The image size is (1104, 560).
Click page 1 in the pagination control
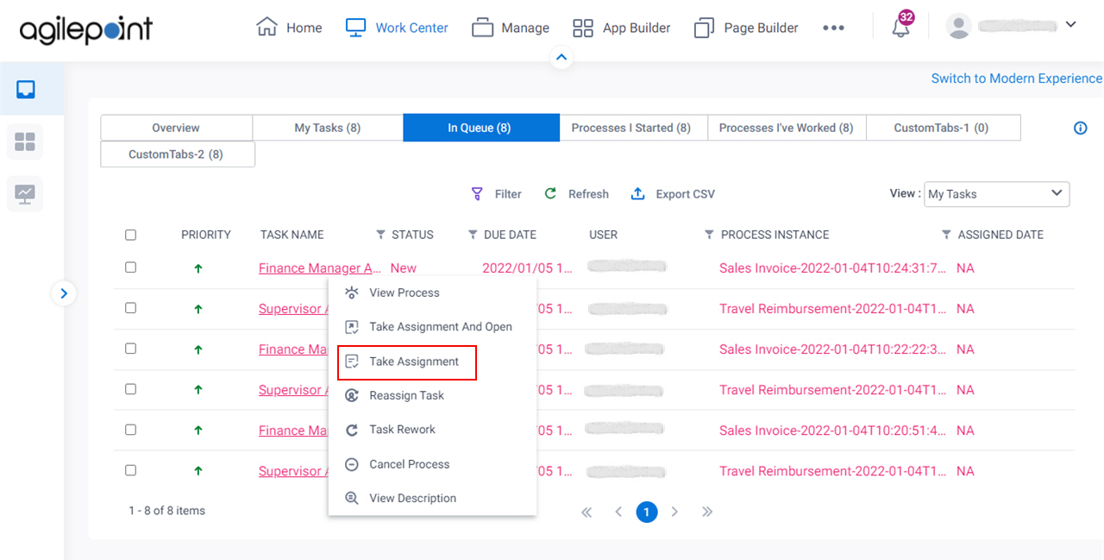point(647,512)
